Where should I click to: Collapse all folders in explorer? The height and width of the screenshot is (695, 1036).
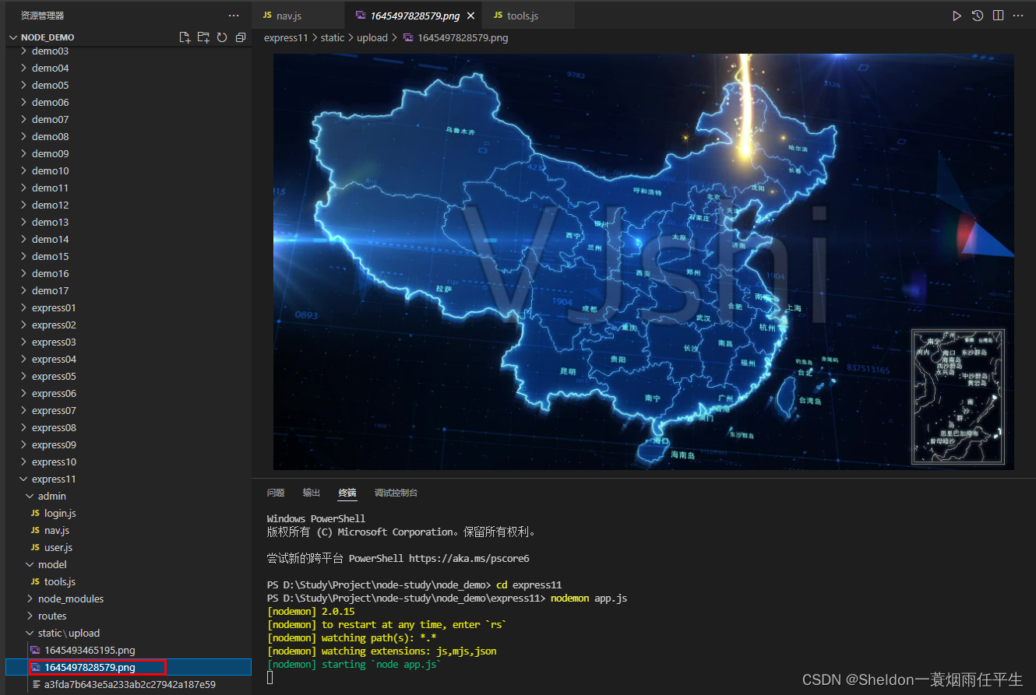(241, 37)
